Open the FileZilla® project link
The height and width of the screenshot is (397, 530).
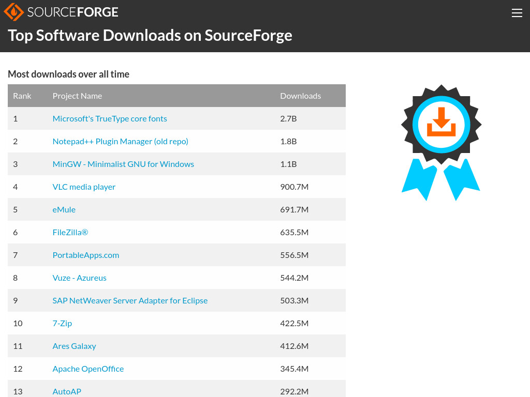(70, 232)
